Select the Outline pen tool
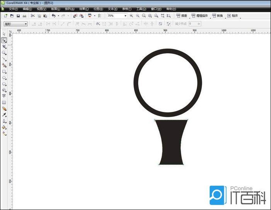 [x=4, y=121]
